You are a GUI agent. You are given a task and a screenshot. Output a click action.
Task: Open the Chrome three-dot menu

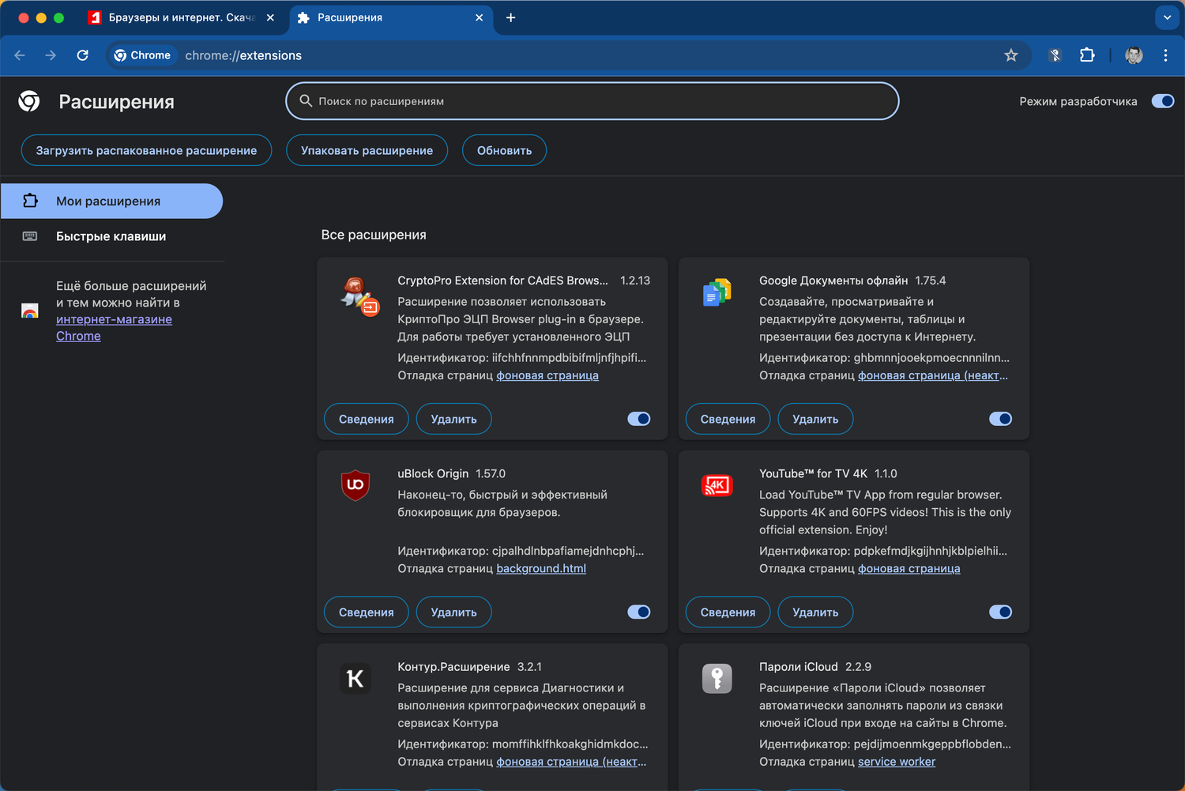[x=1165, y=55]
